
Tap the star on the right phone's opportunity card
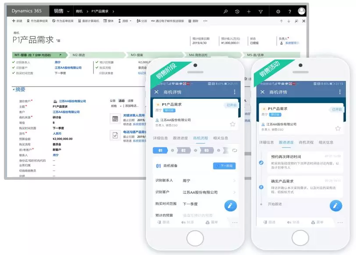point(338,129)
